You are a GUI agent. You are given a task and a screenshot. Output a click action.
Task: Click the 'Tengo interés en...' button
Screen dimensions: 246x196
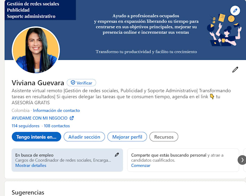(x=37, y=137)
